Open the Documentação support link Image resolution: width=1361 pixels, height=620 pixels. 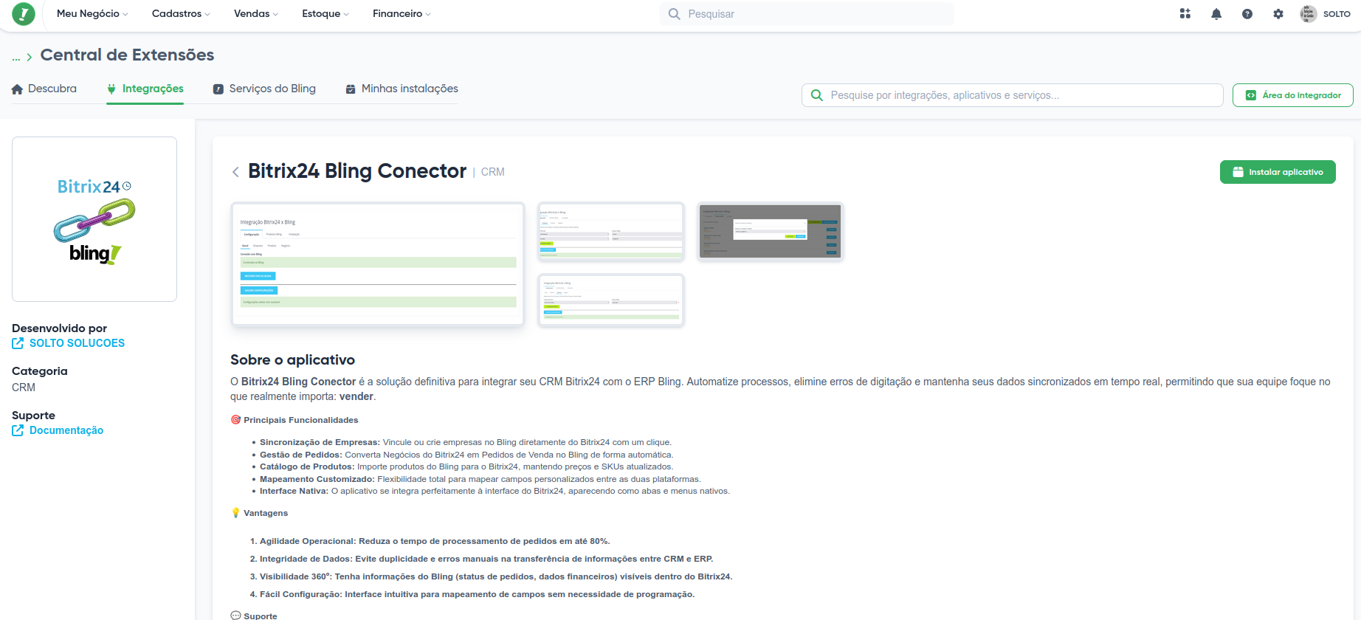(66, 430)
